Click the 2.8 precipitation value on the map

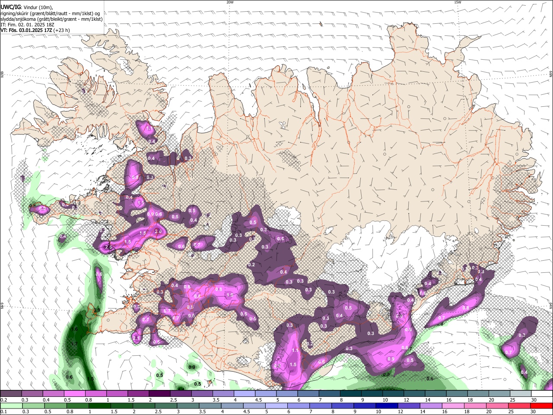click(108, 247)
